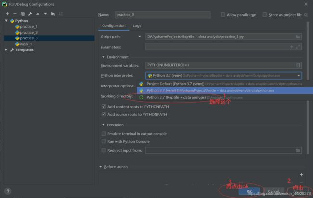Open Script path type dropdown arrow
313x198 pixels.
click(140, 37)
